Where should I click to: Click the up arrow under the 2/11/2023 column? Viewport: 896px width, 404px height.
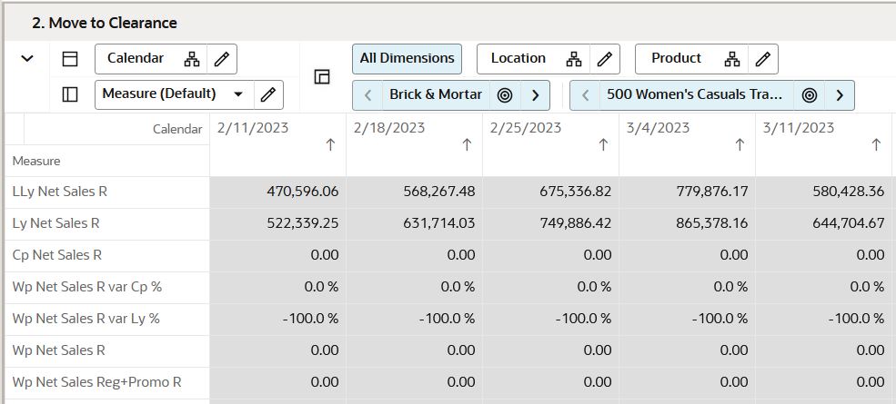(x=330, y=145)
